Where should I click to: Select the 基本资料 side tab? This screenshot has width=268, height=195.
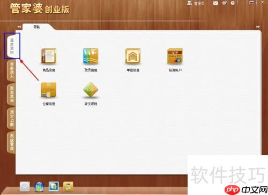click(x=12, y=46)
